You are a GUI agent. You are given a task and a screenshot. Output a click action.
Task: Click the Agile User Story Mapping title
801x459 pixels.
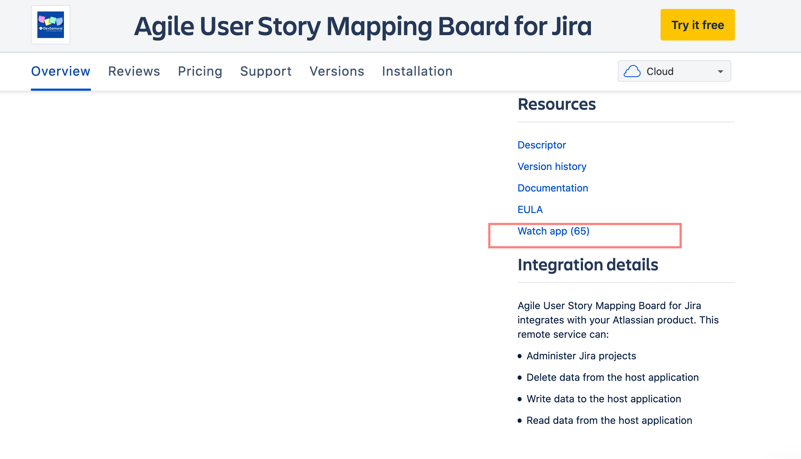coord(363,26)
